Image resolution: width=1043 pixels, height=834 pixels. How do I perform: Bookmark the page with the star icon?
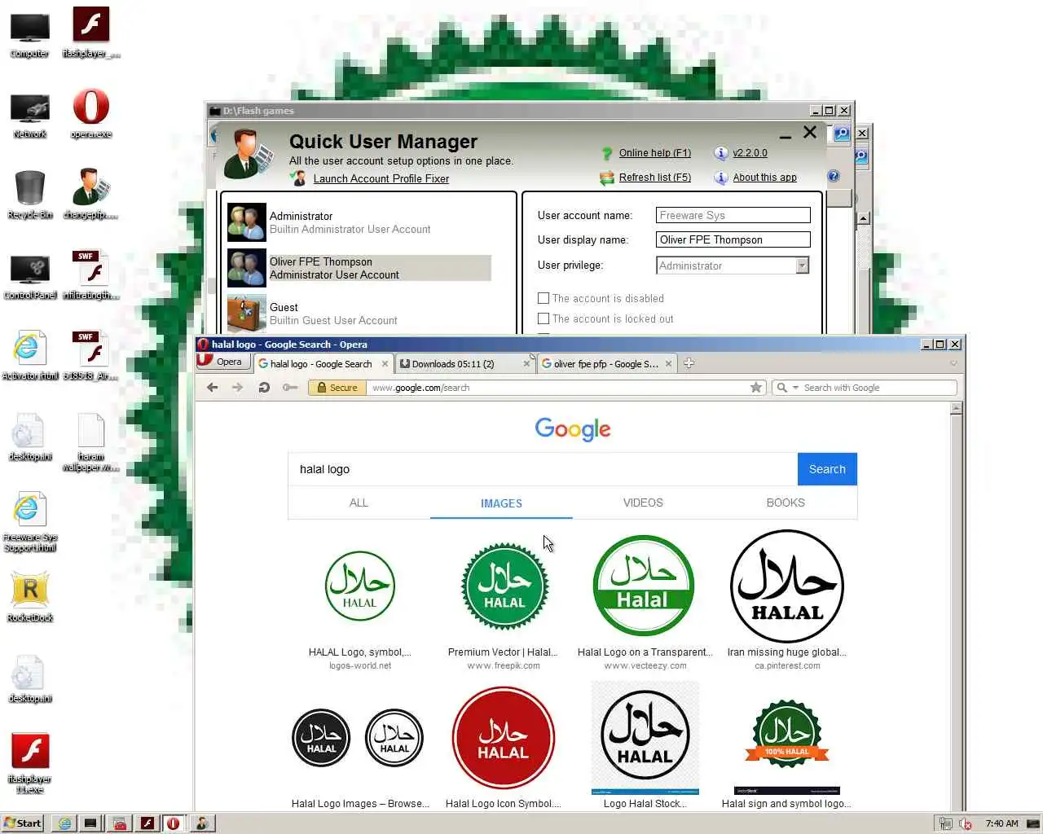756,388
